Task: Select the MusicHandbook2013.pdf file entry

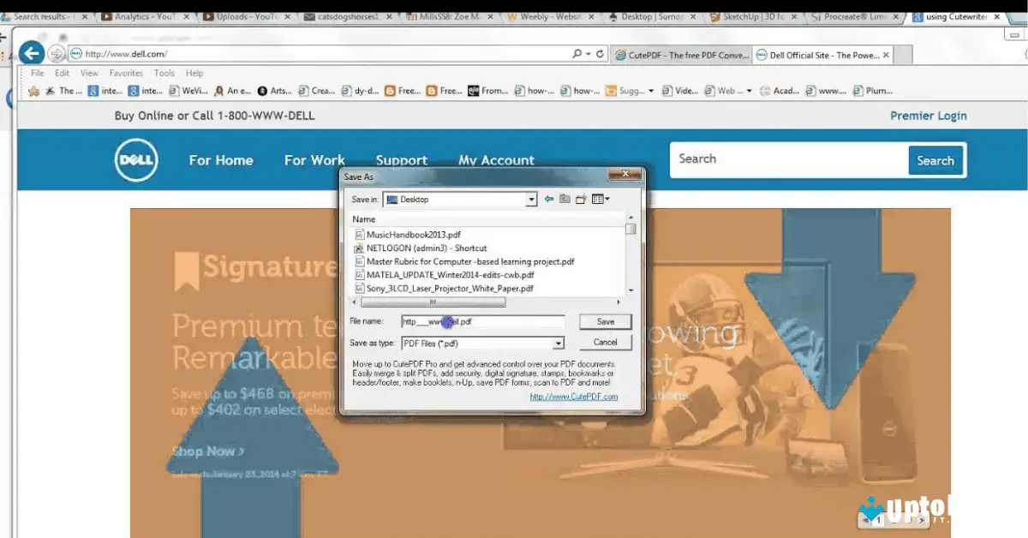Action: 411,234
